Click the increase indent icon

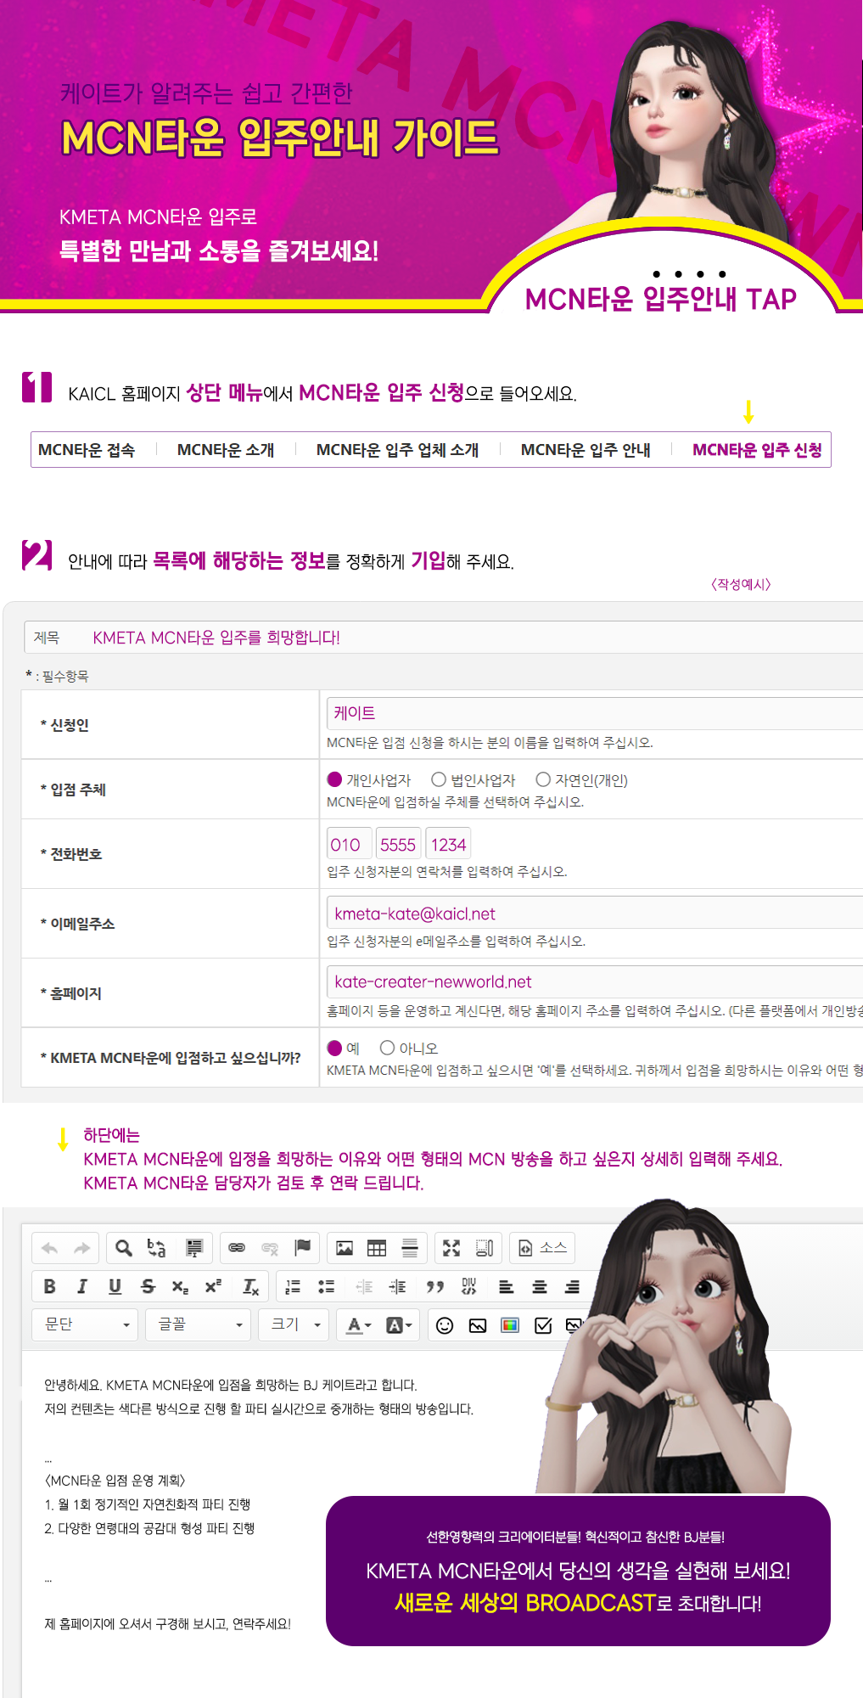tap(397, 1286)
